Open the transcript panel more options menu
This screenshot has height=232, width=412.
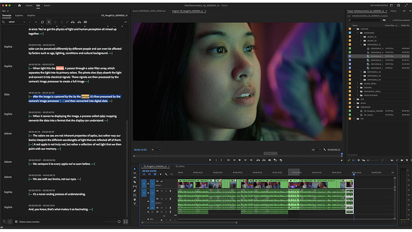pos(126,22)
